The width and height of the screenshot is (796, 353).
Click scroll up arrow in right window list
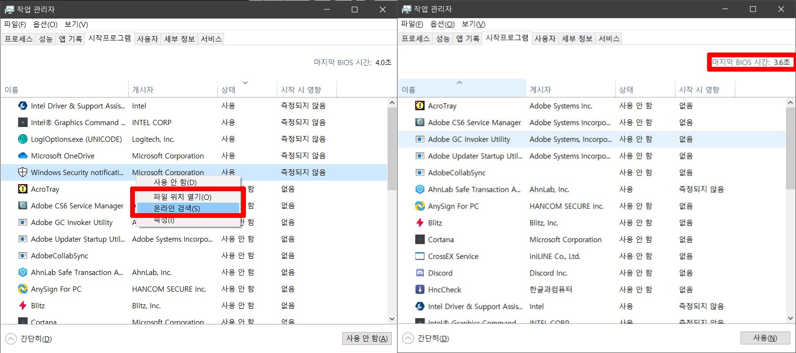[x=790, y=103]
